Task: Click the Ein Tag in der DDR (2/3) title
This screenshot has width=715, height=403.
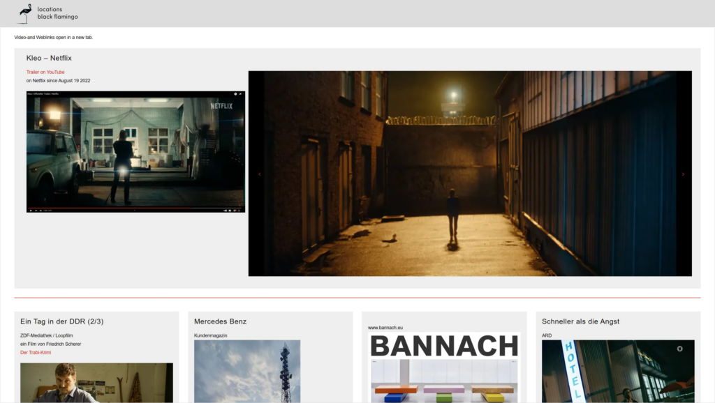Action: point(61,321)
